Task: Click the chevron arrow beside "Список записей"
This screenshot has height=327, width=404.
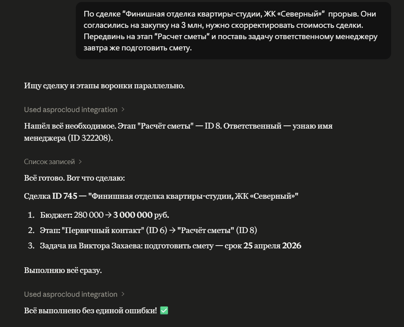Action: 80,162
